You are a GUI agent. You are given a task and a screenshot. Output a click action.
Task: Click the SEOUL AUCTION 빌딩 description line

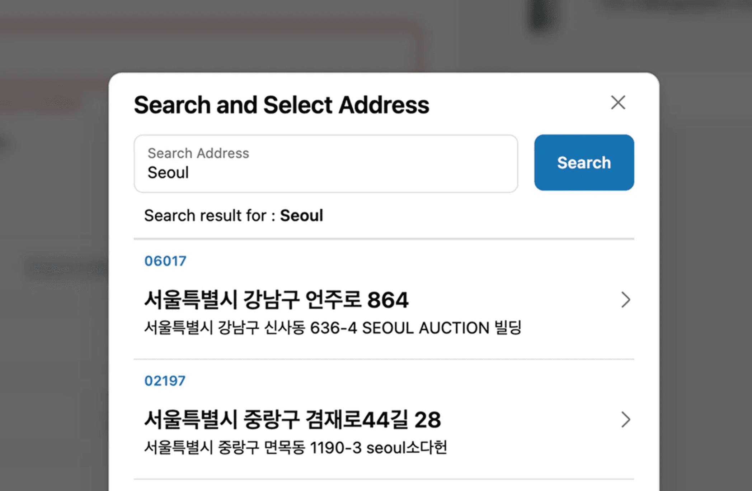tap(334, 327)
